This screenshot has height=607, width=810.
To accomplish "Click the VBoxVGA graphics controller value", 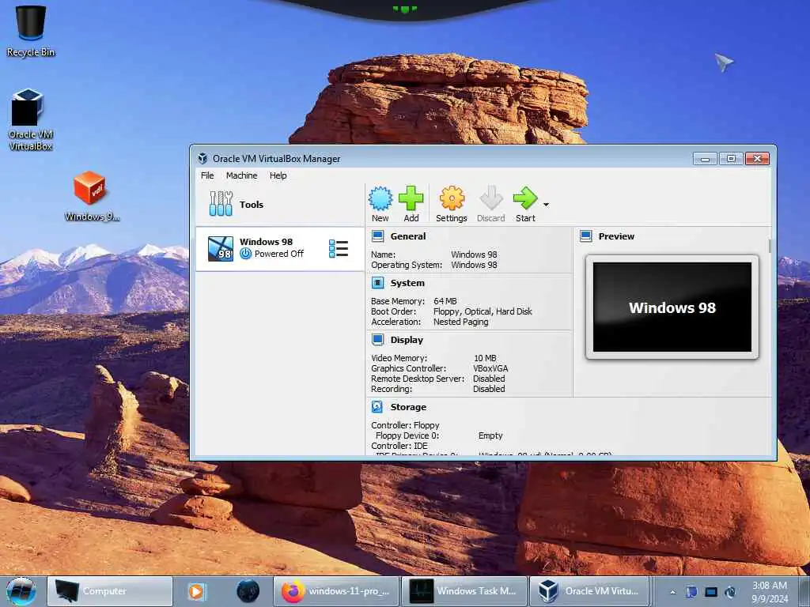I will [x=490, y=368].
